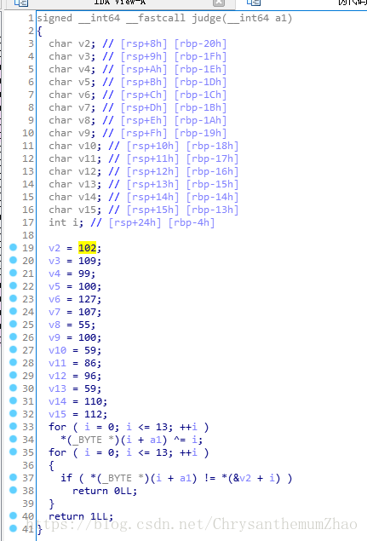Click return 0LL statement text
Image resolution: width=367 pixels, height=541 pixels.
coord(105,491)
